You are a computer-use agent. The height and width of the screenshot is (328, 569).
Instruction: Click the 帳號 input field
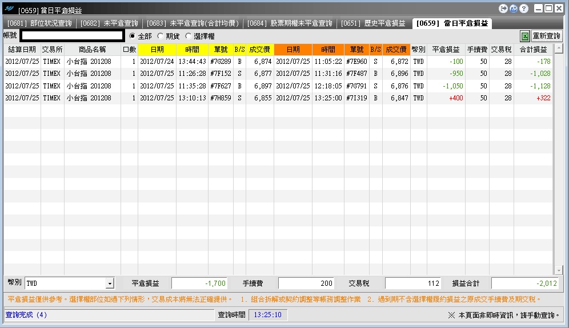point(72,35)
